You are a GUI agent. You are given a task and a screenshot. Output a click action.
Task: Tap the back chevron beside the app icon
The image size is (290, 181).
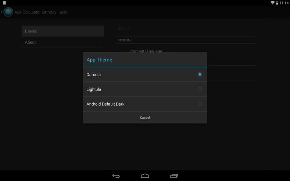[2, 12]
